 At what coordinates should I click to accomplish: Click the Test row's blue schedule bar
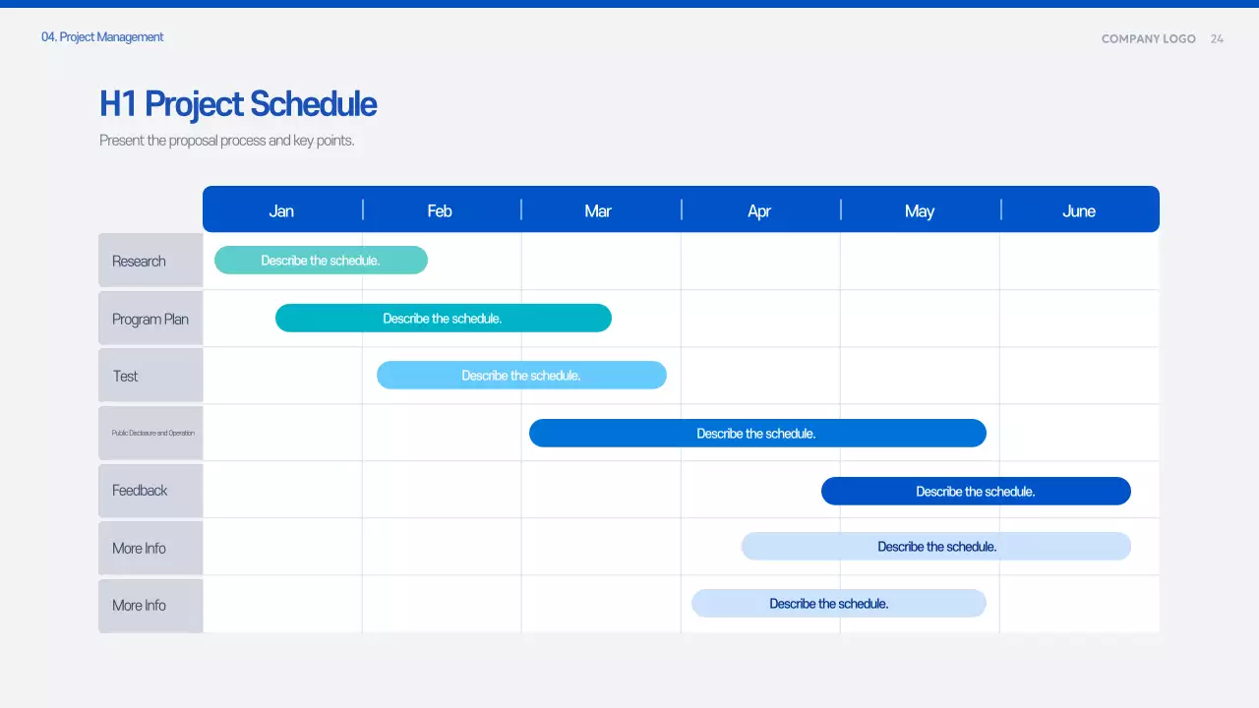point(521,375)
